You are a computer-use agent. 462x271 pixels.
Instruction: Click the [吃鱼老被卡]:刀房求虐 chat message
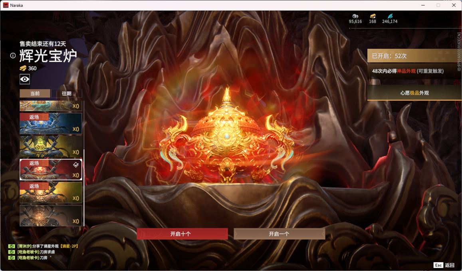point(36,252)
